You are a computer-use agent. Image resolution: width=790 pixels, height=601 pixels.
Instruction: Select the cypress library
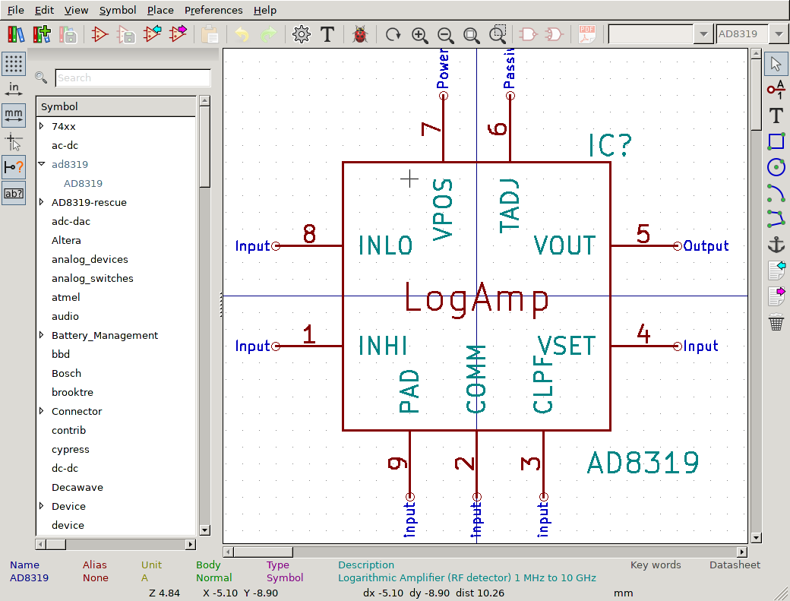pyautogui.click(x=70, y=449)
